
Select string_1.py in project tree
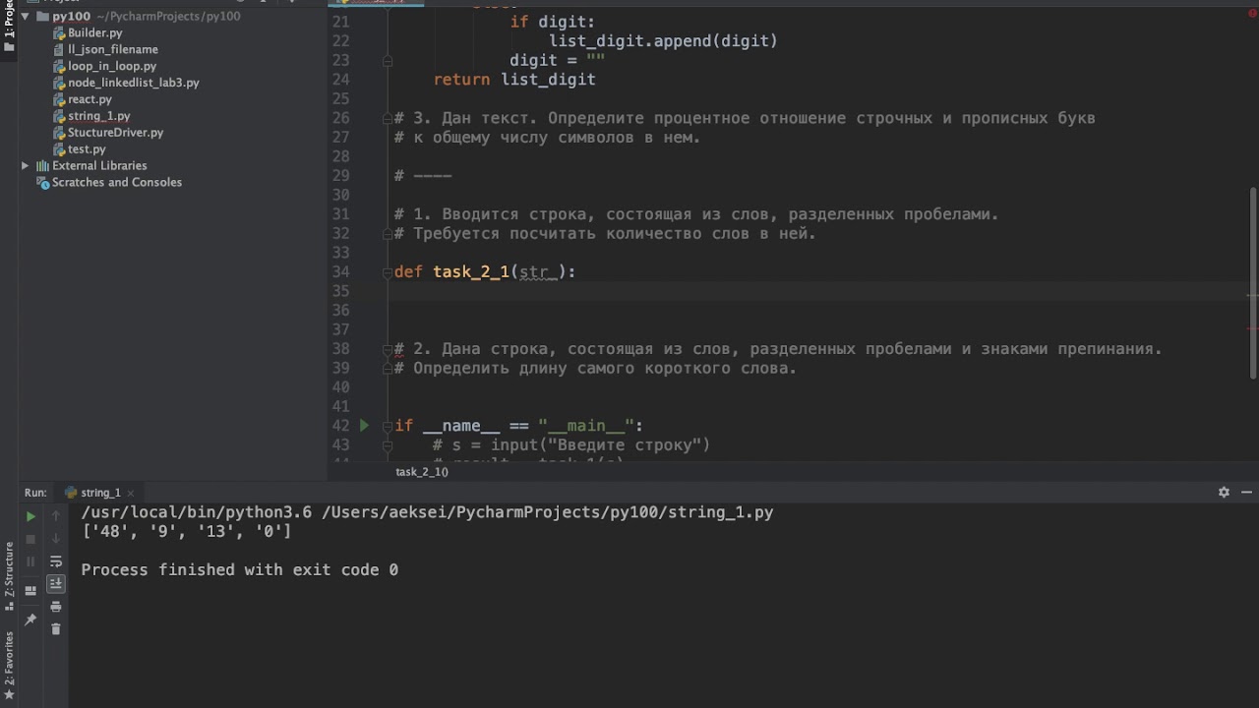(x=98, y=116)
